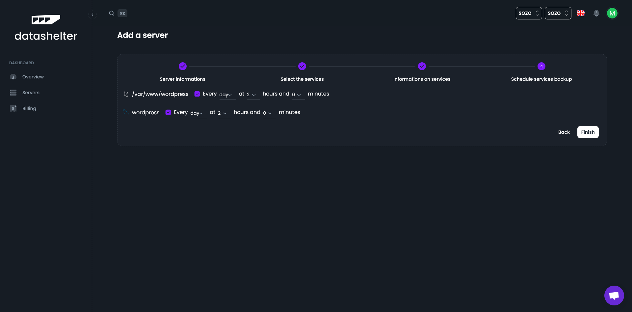Open the user avatar menu

click(612, 13)
